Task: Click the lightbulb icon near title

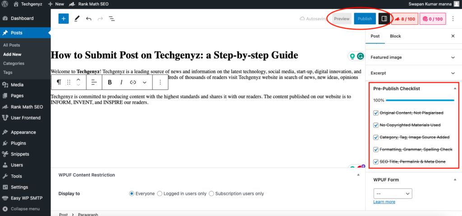Action: [x=352, y=56]
